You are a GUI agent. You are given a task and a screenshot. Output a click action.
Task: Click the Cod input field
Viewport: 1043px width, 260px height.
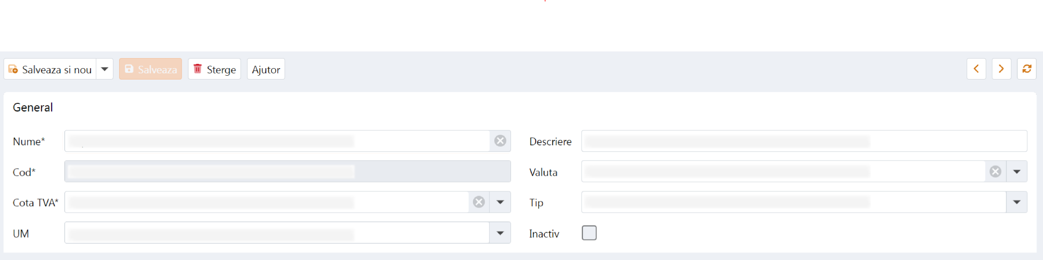pos(287,171)
